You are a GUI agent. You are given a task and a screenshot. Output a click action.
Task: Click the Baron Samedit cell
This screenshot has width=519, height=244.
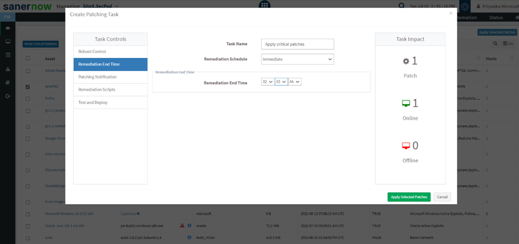coord(422,238)
